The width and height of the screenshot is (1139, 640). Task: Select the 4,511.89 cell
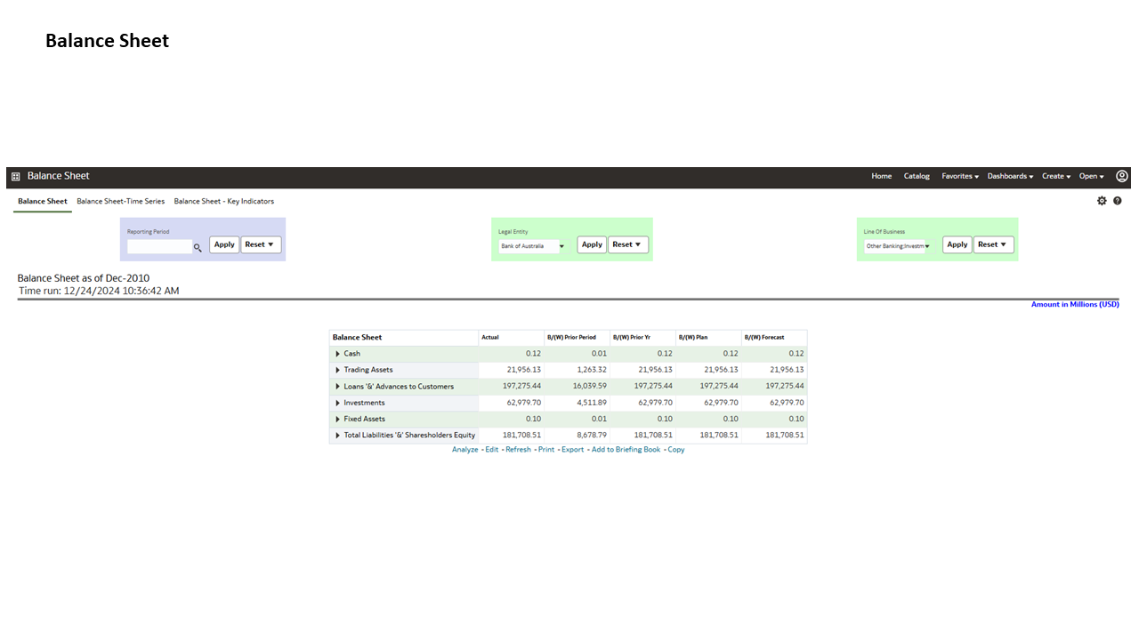tap(577, 403)
